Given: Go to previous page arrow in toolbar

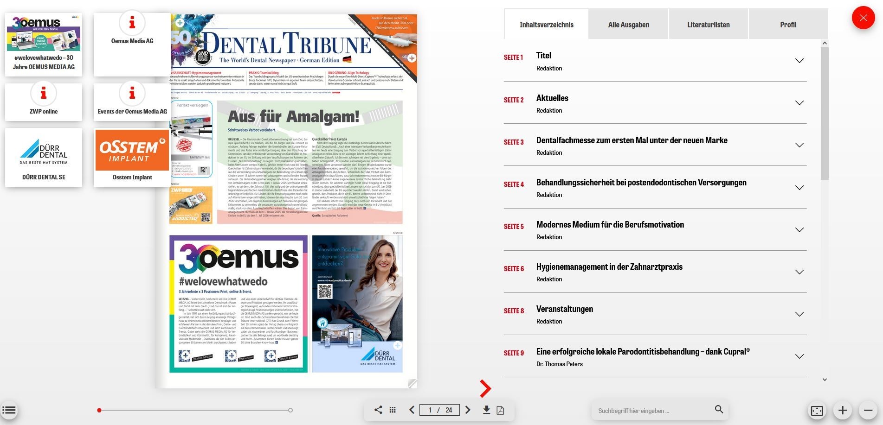Looking at the screenshot, I should click(x=412, y=410).
